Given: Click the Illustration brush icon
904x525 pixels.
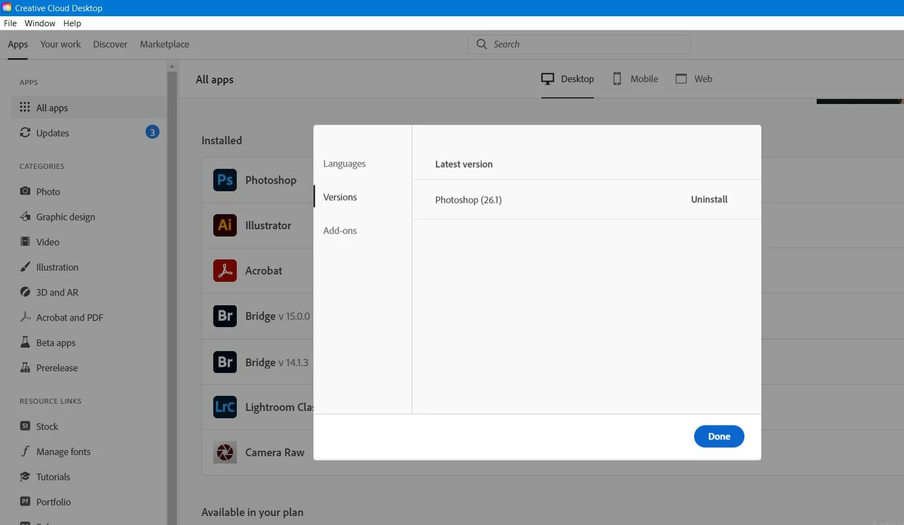Looking at the screenshot, I should (25, 267).
